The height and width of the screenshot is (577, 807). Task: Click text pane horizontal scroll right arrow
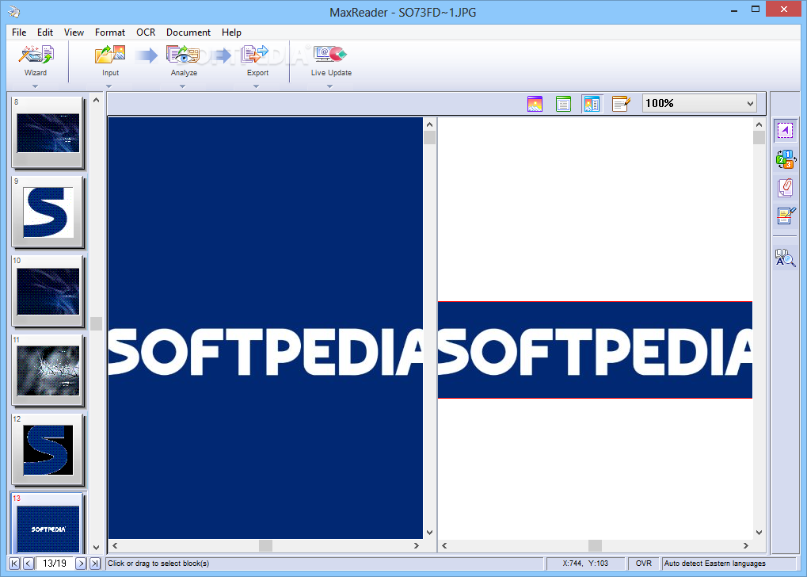[x=746, y=545]
